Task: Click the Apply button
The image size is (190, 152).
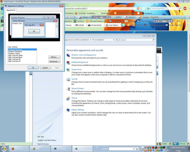Action: point(57,68)
